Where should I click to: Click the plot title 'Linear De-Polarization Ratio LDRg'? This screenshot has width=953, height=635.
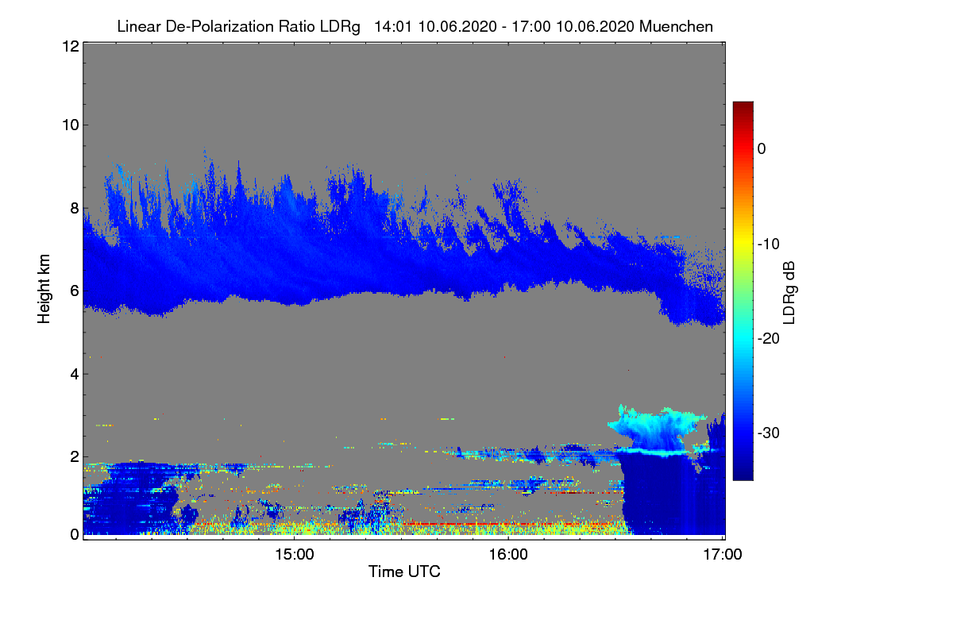pos(239,26)
